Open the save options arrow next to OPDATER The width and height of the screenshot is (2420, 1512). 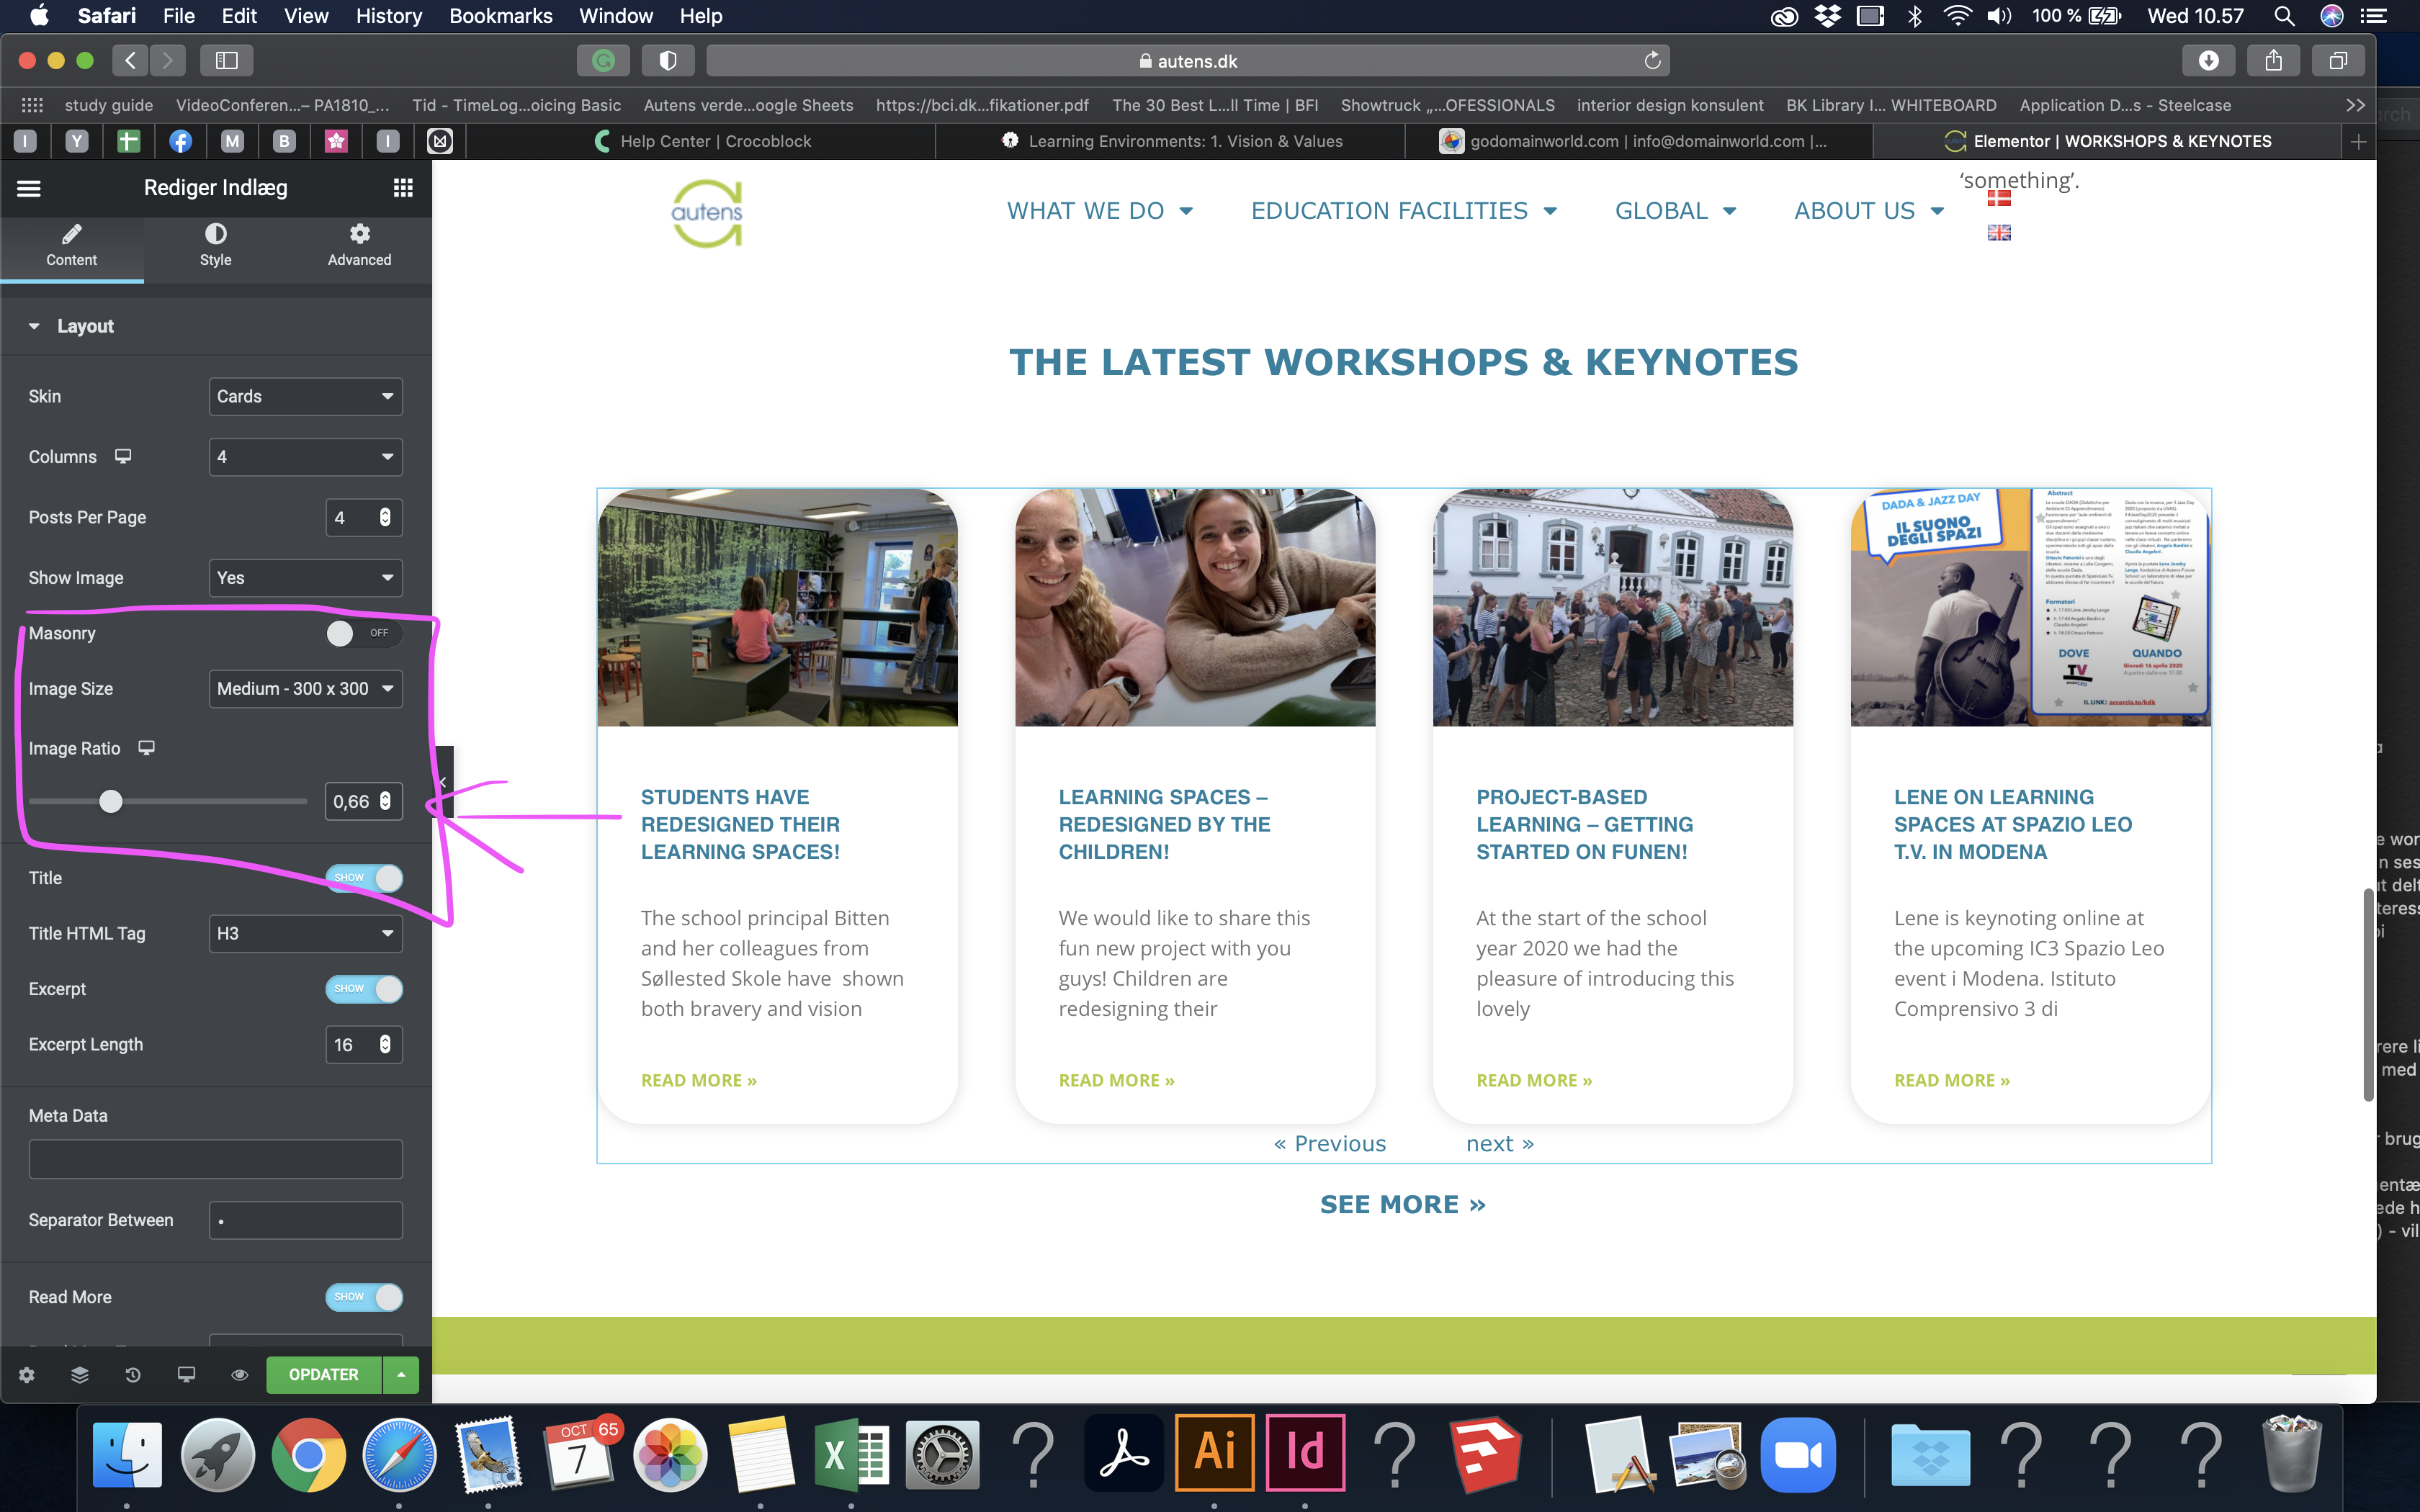click(401, 1375)
